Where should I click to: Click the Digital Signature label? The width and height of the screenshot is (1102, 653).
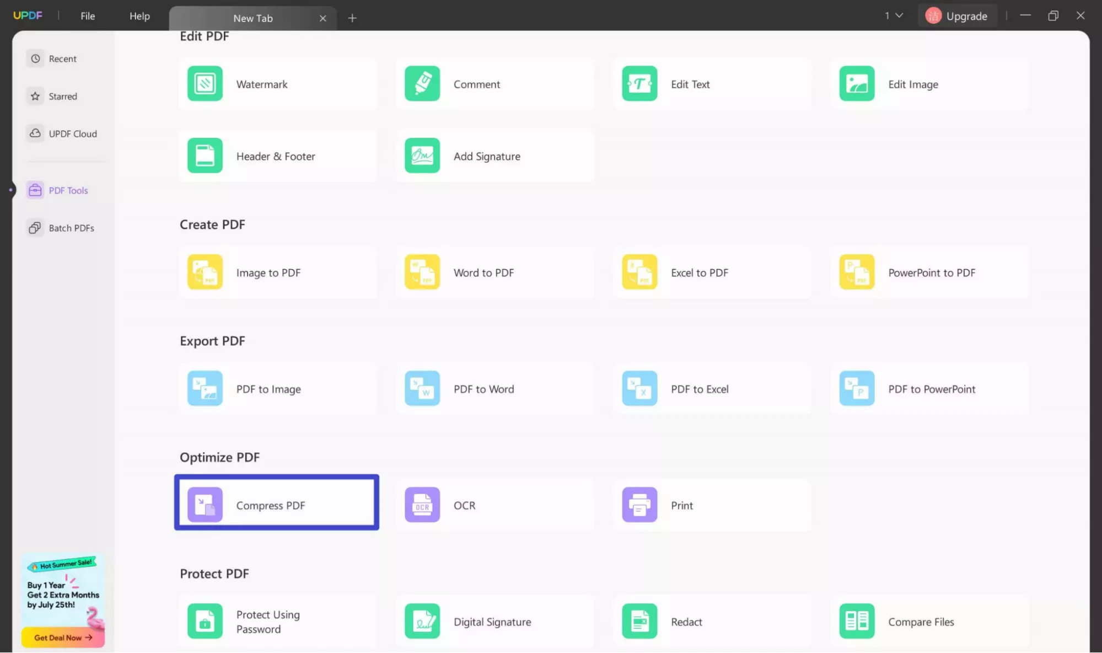pyautogui.click(x=492, y=622)
